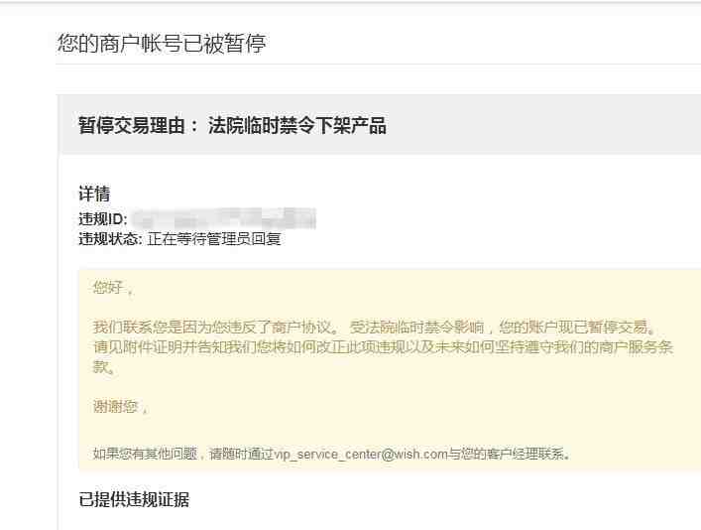Open the vip_service_center@wish.com email address
Screen dimensions: 701x530
pyautogui.click(x=361, y=455)
